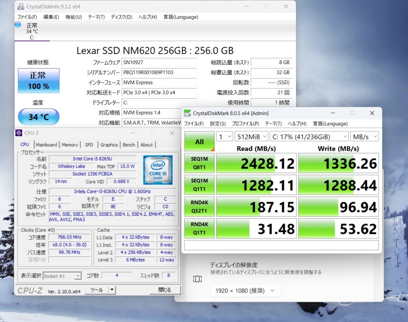Switch to the Memory tab in CPU-Z

pyautogui.click(x=70, y=145)
